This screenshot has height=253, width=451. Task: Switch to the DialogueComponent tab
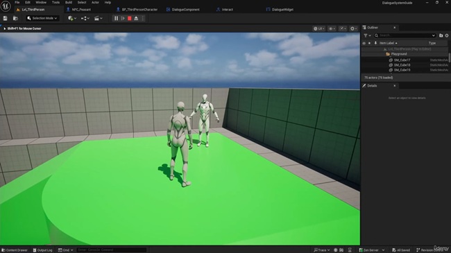[x=185, y=10]
